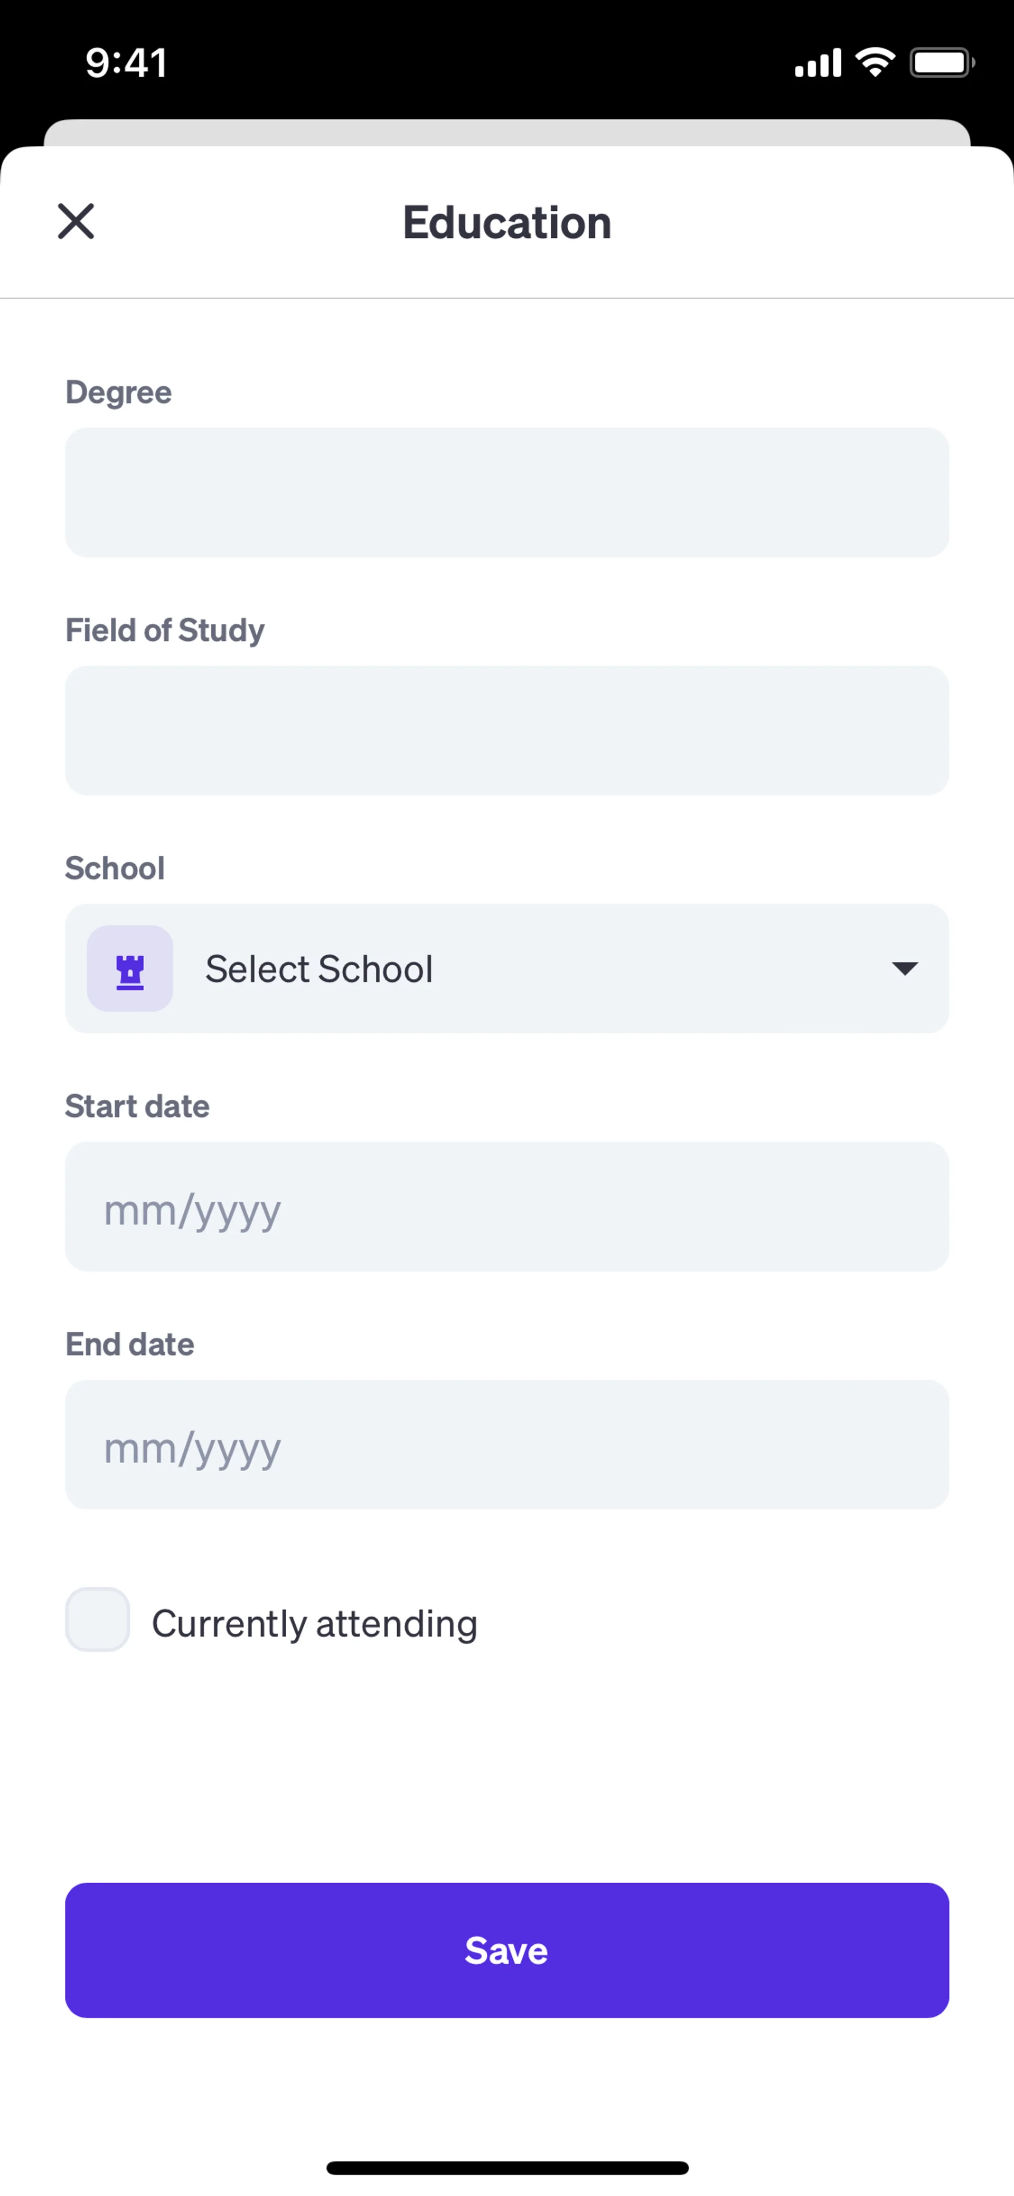Close the Education form with the X icon
This screenshot has height=2196, width=1014.
(76, 222)
